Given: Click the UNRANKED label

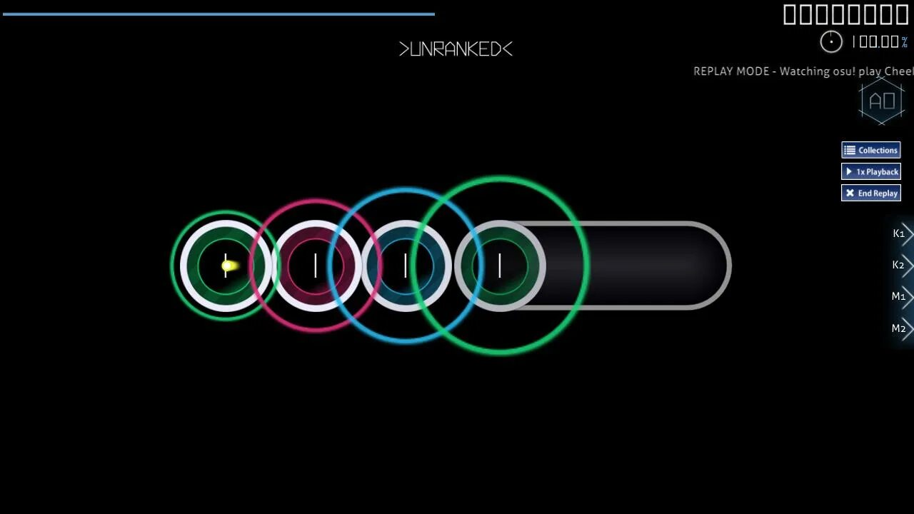Looking at the screenshot, I should click(x=456, y=49).
